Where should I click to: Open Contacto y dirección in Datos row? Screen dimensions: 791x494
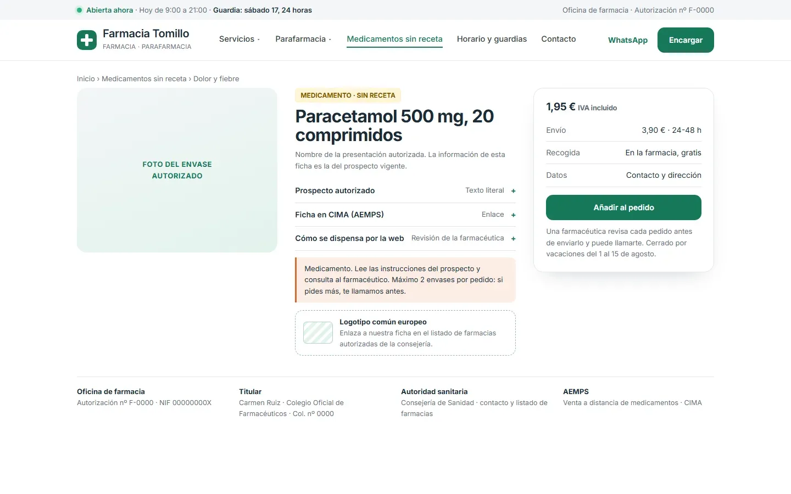(x=664, y=175)
